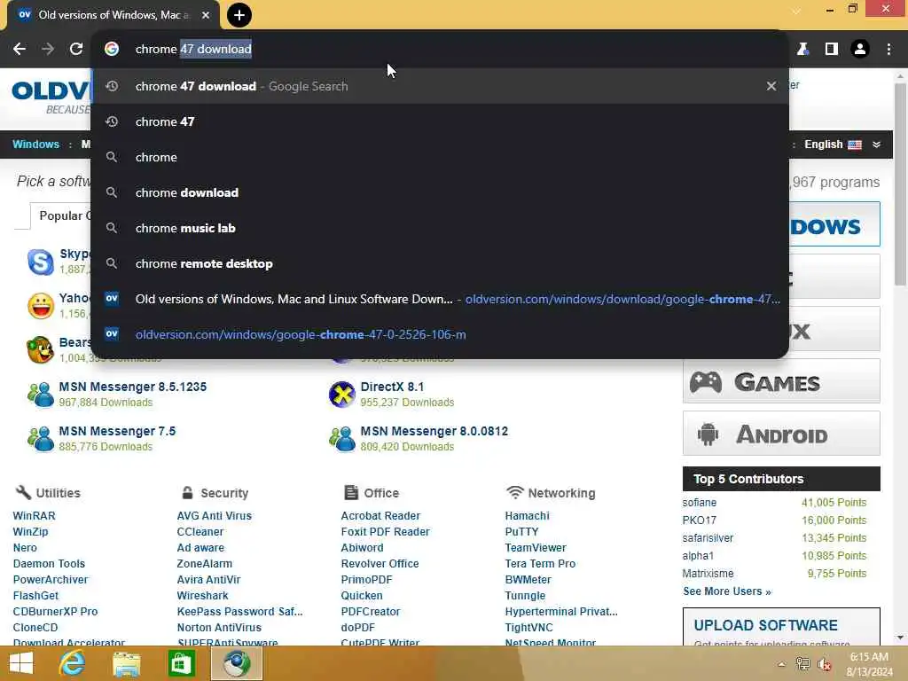
Task: Open Foxit PDF Reader link
Action: (x=385, y=532)
